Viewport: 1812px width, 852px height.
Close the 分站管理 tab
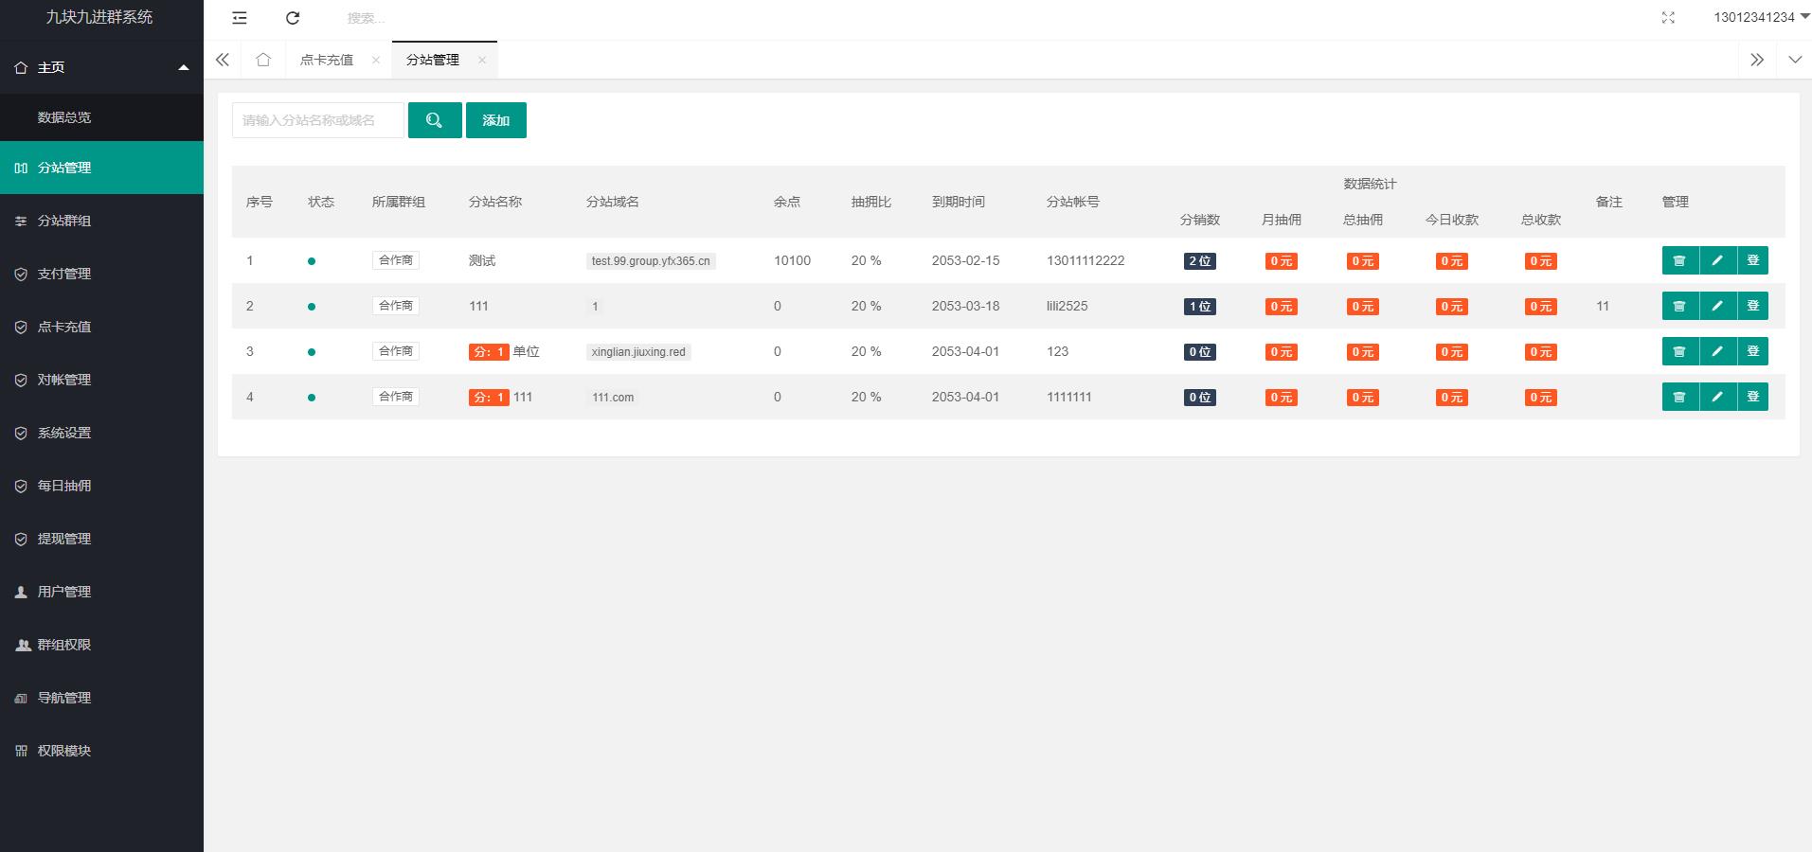click(482, 60)
